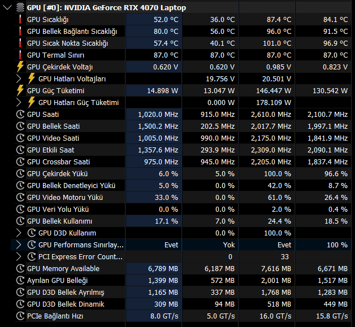The width and height of the screenshot is (355, 327).
Task: Expand GPU Hatları Voltajları row
Action: point(19,79)
